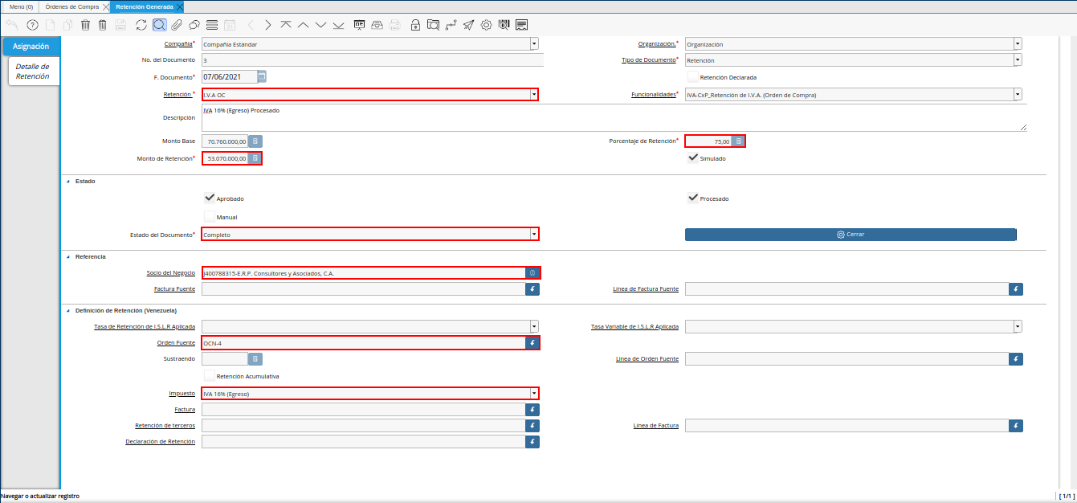1077x503 pixels.
Task: Open attachments with the paperclip icon
Action: [x=177, y=25]
